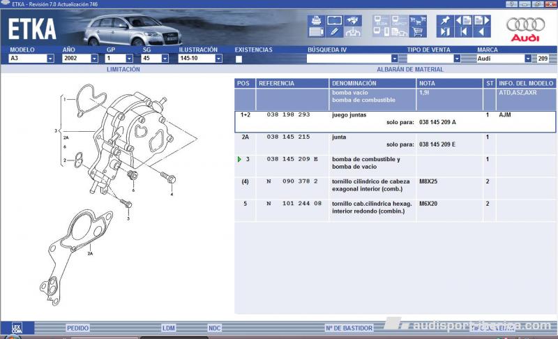558x339 pixels.
Task: Select row N 090 378 2 tornillo
Action: [395, 188]
